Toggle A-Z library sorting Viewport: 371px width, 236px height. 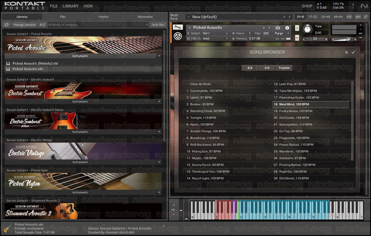click(x=42, y=24)
